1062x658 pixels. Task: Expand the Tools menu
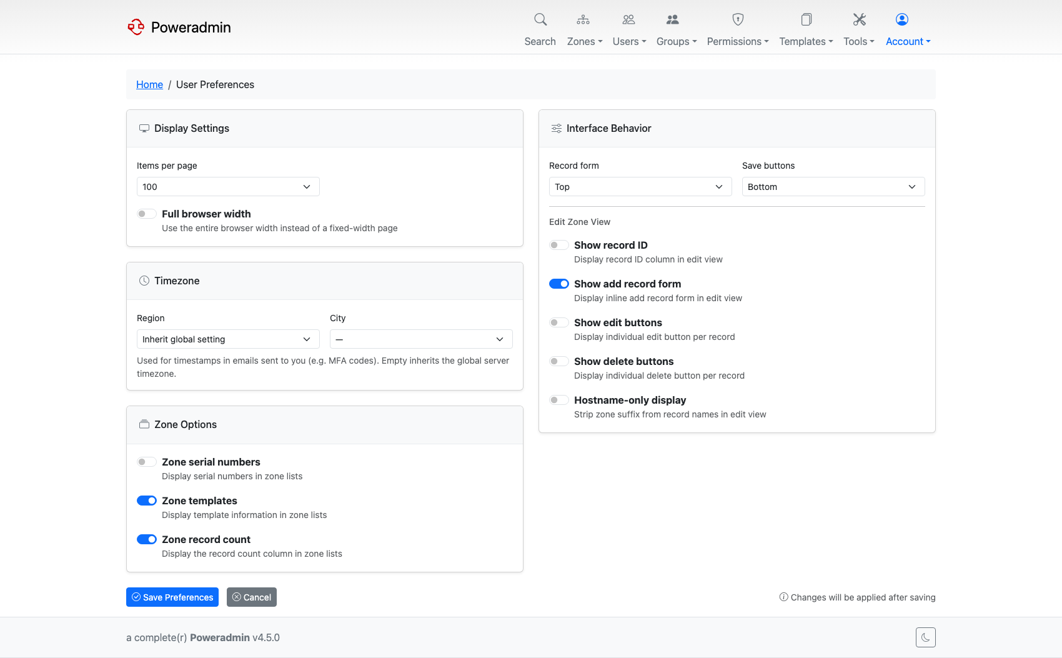[x=859, y=41]
